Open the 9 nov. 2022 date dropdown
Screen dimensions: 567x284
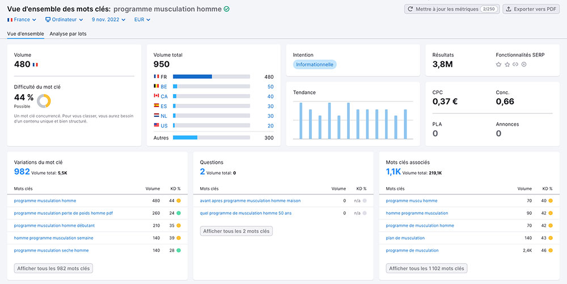(x=108, y=19)
